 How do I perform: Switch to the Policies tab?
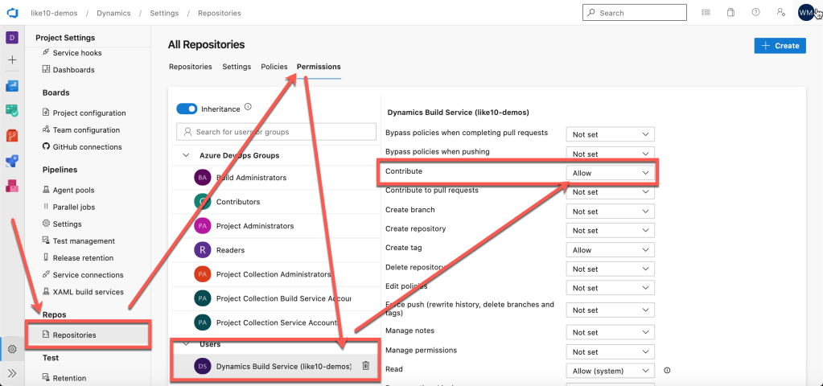point(274,67)
